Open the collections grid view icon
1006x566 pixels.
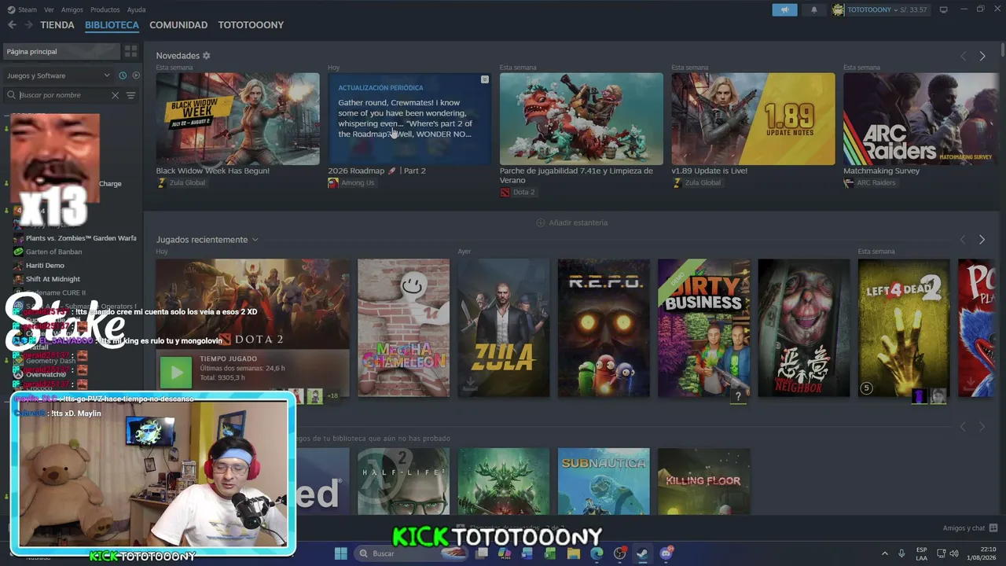(x=130, y=51)
